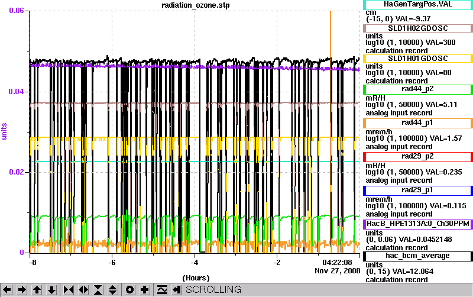
Task: Click the radiation_ozone.stp plot title
Action: pyautogui.click(x=196, y=5)
